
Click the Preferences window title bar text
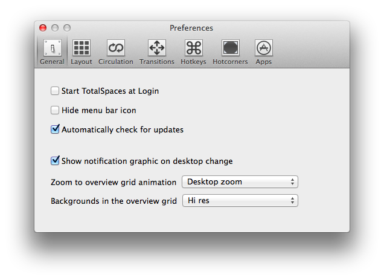(191, 28)
